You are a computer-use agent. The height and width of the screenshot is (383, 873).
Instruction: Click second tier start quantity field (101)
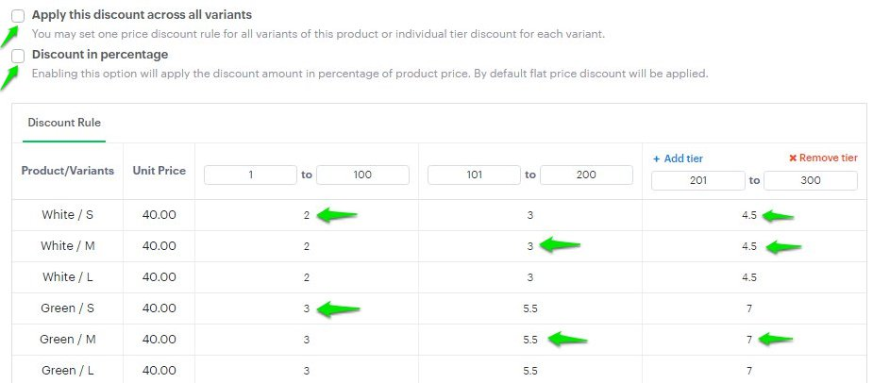pos(475,175)
